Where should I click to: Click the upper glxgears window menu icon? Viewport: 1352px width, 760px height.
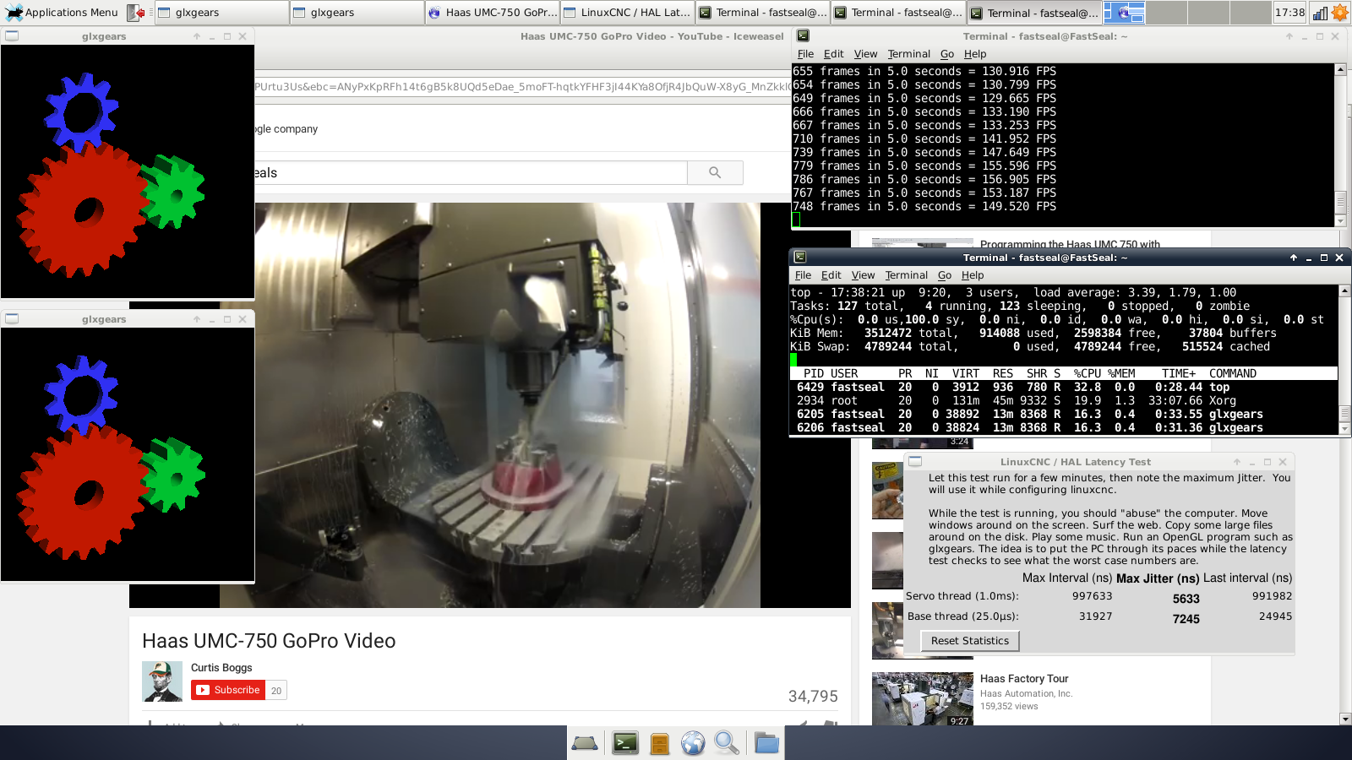tap(12, 36)
